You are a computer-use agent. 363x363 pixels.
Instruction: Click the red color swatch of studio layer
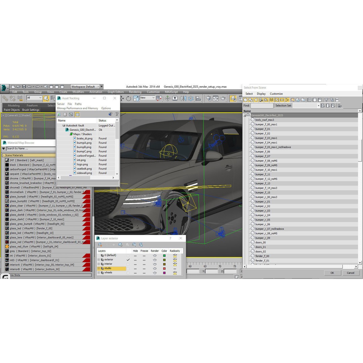coord(164,269)
